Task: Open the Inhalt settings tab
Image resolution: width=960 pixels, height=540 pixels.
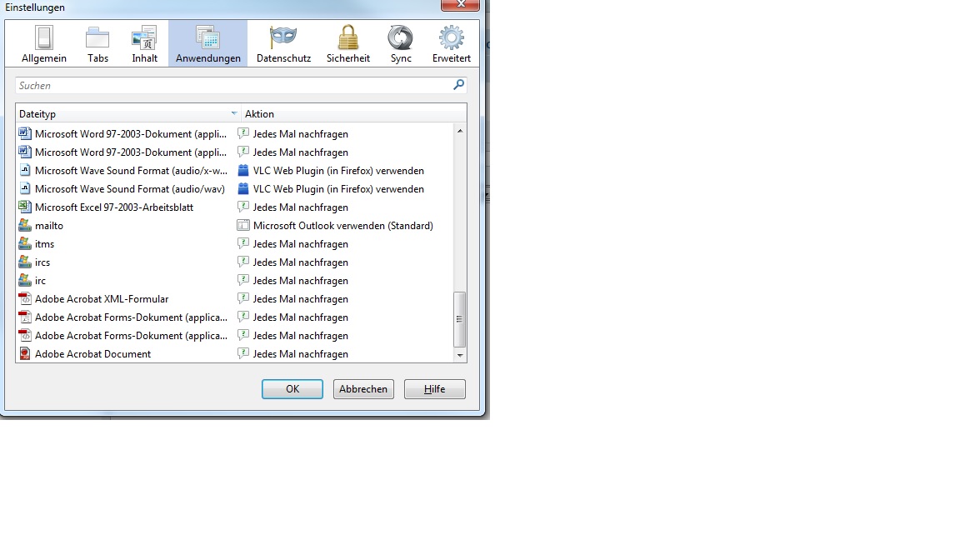Action: click(x=144, y=44)
